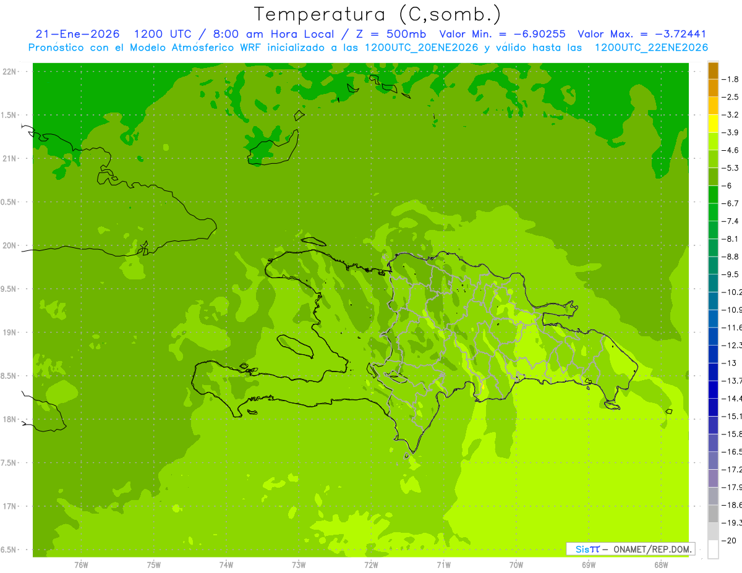The image size is (742, 573).
Task: Click the "73W" longitude axis label
Action: pyautogui.click(x=299, y=564)
